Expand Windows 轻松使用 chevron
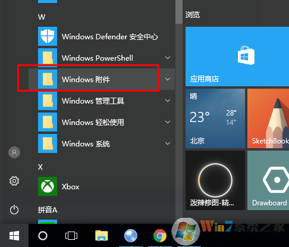Viewport: 289px width, 247px height. click(168, 122)
